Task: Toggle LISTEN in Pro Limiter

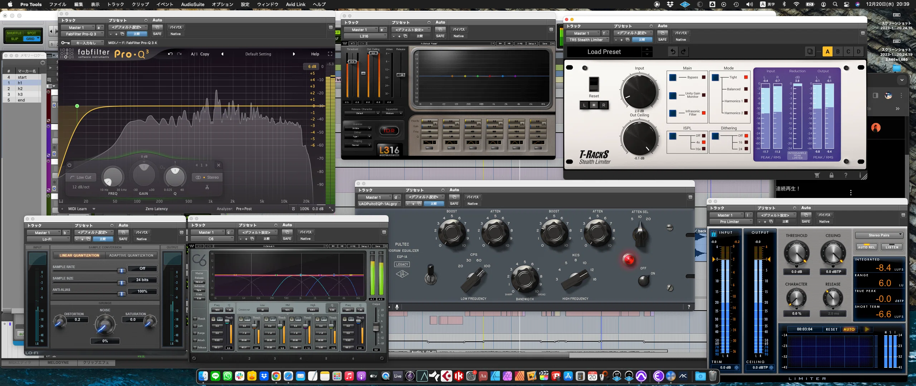Action: pyautogui.click(x=892, y=247)
